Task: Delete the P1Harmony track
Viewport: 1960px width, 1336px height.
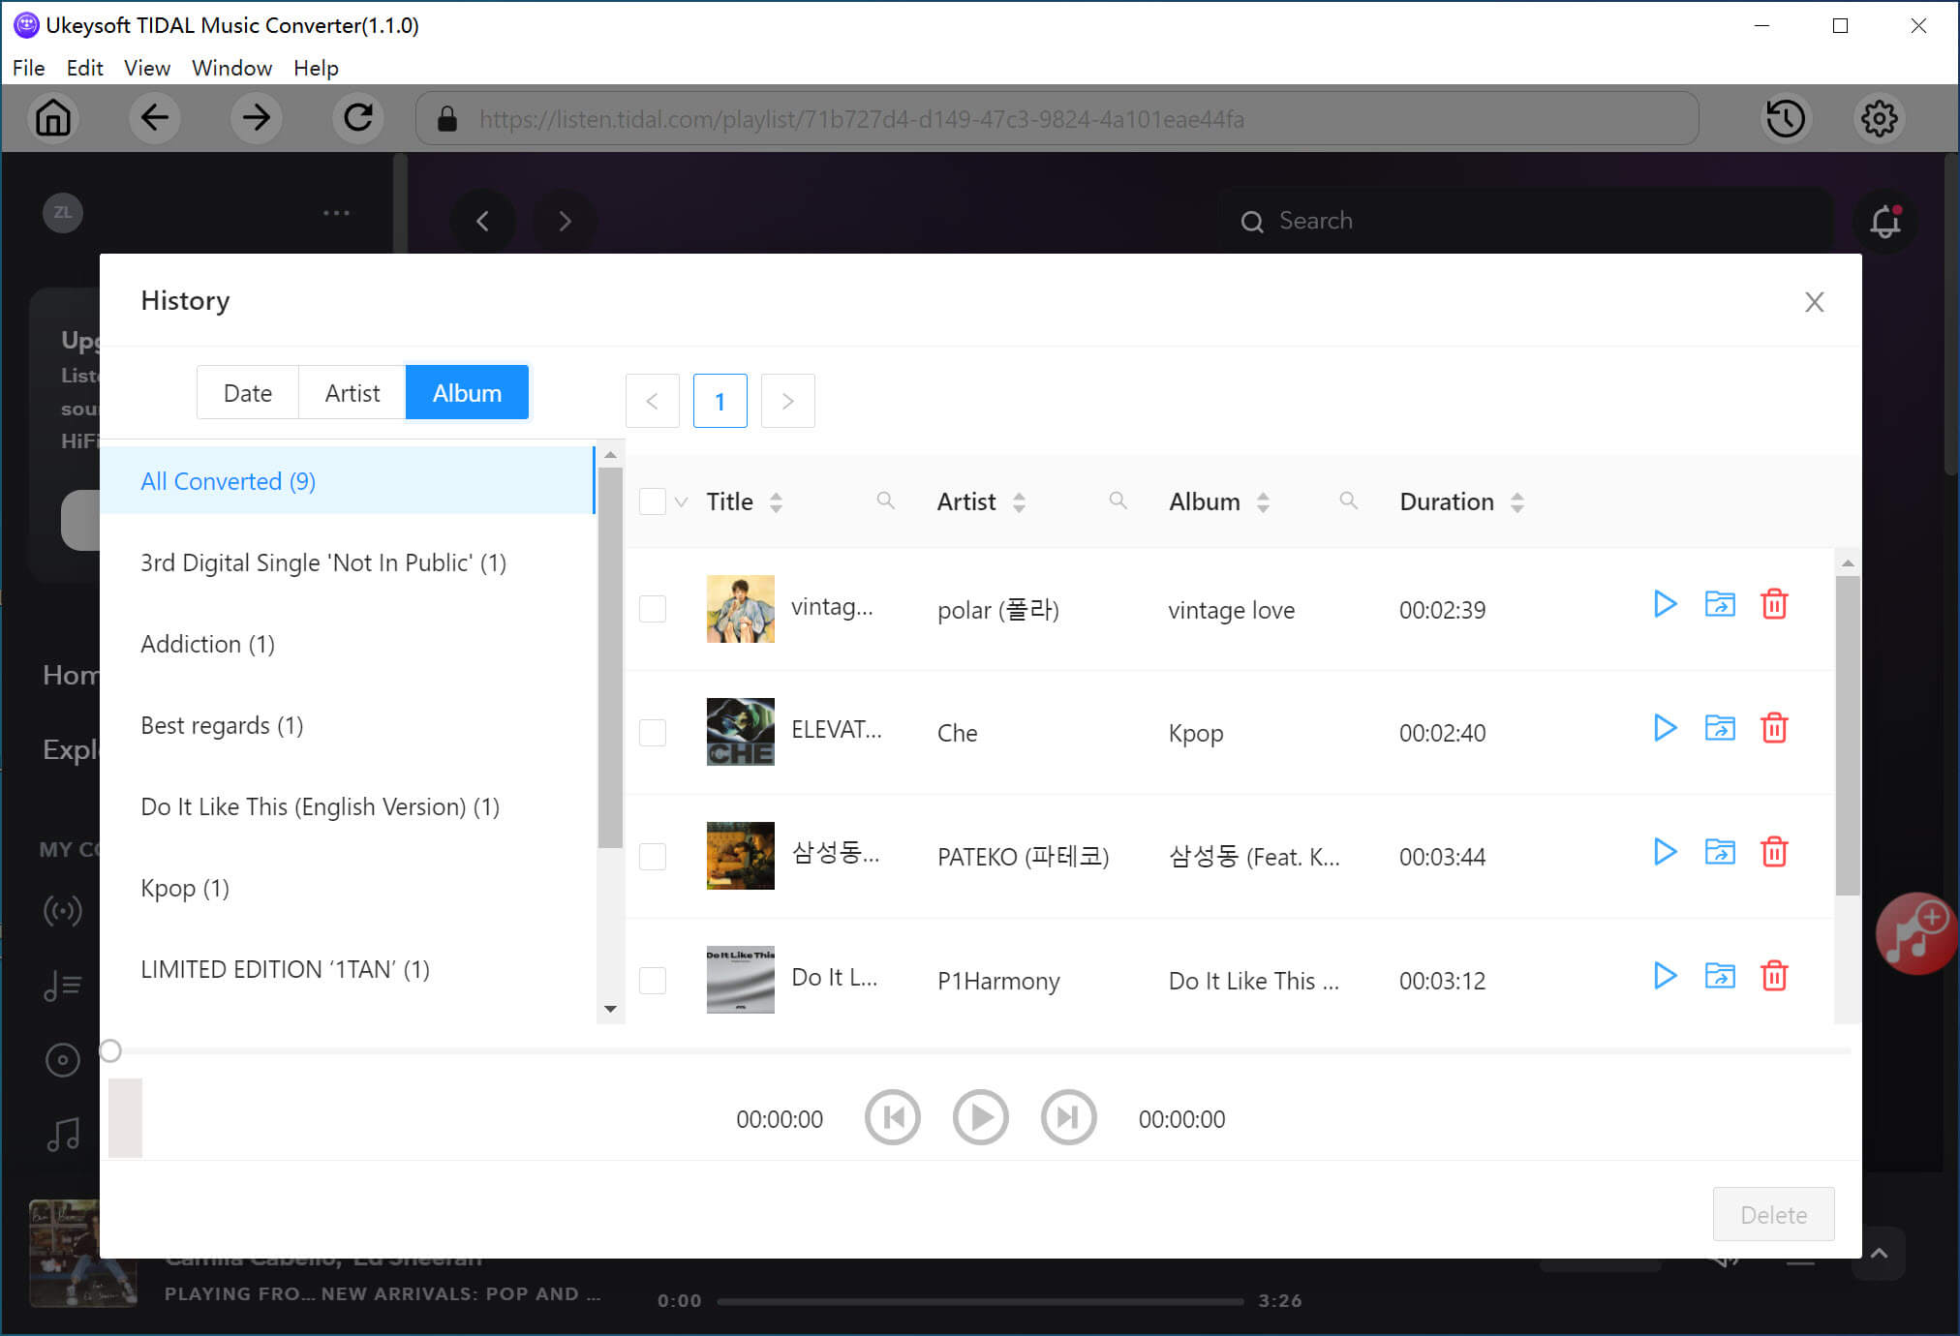Action: (1774, 976)
